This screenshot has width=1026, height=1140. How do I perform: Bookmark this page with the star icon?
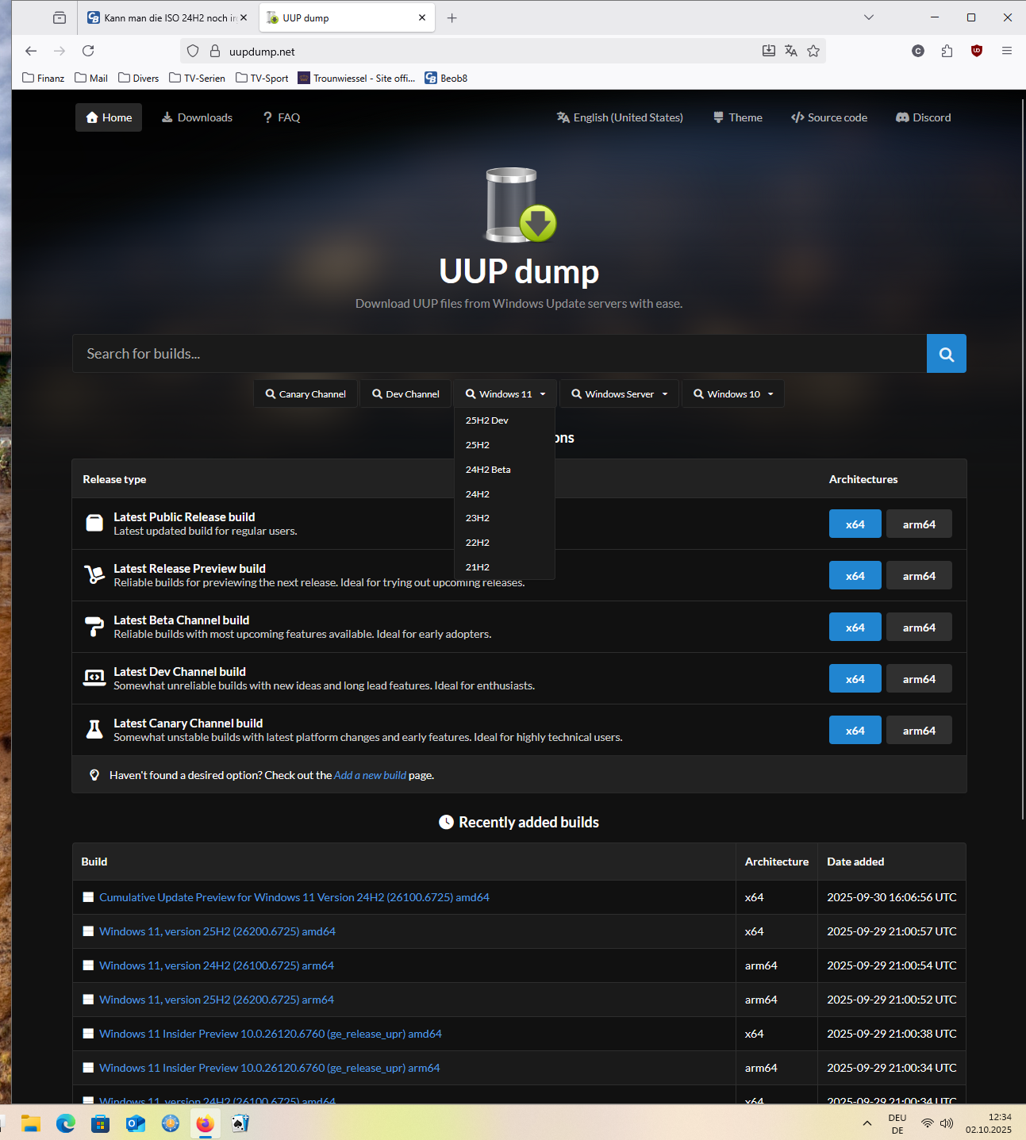coord(813,51)
